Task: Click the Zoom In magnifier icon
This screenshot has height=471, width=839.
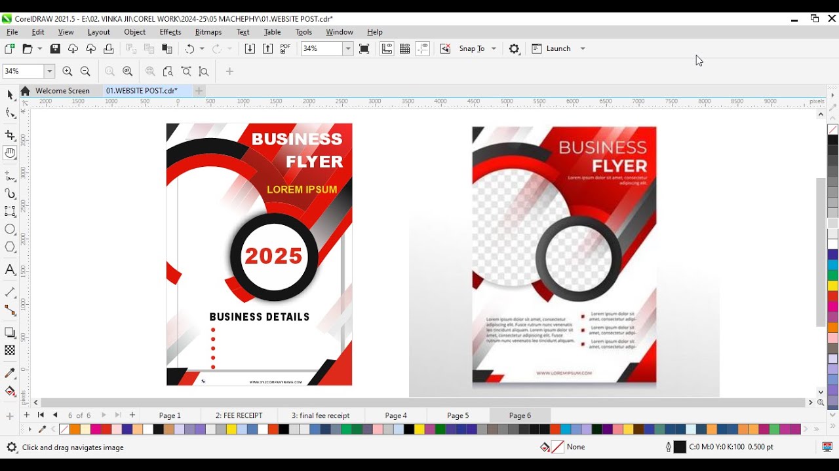Action: coord(68,71)
